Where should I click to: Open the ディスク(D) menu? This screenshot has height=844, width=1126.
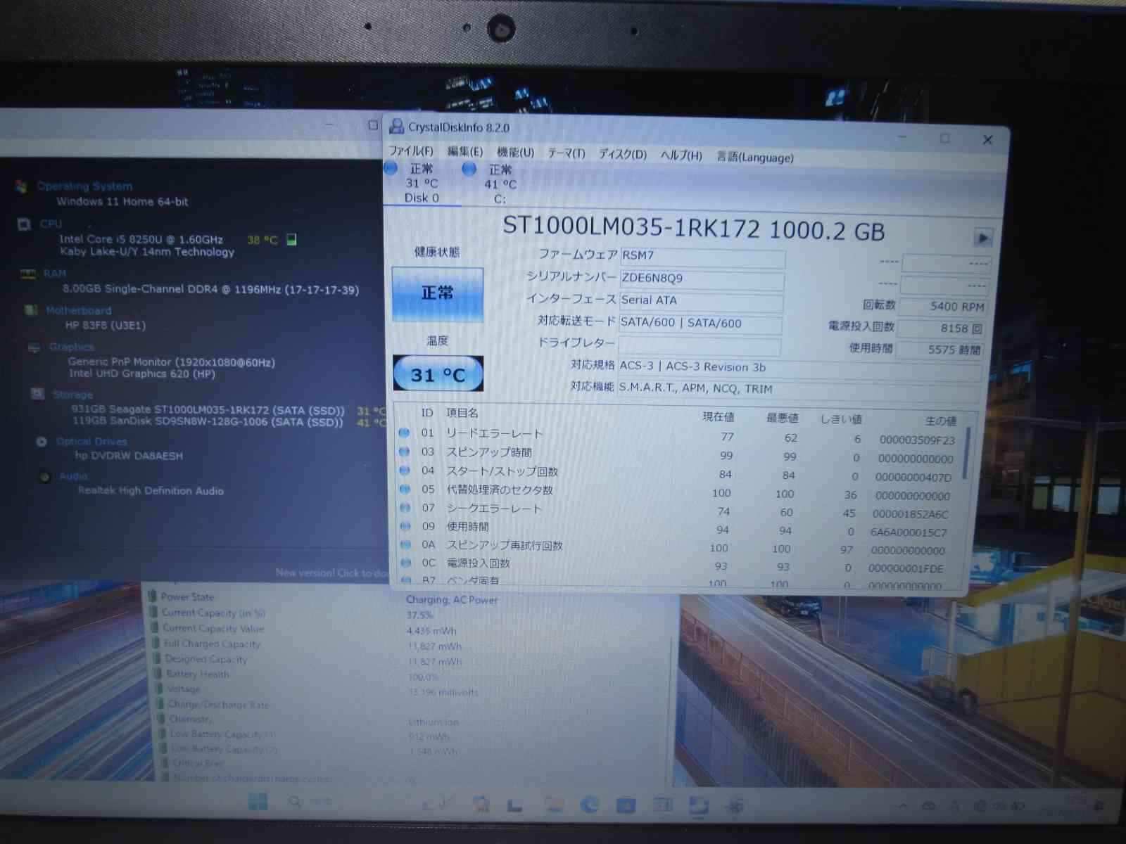click(x=623, y=154)
